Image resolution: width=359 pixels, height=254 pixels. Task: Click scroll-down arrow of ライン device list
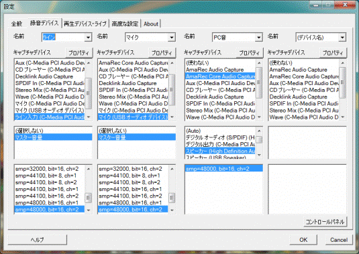pos(89,117)
